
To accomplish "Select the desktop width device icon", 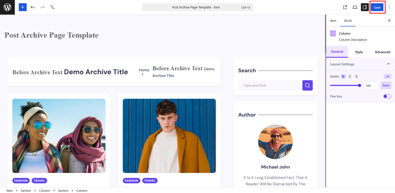I will click(343, 76).
